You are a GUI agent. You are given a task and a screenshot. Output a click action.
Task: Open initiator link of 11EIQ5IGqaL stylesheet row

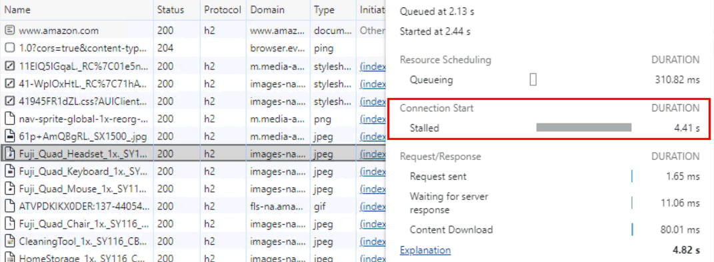tap(373, 66)
